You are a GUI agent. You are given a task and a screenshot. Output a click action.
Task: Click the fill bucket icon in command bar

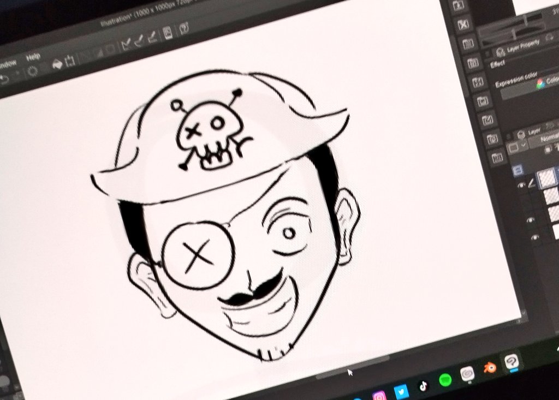click(57, 64)
